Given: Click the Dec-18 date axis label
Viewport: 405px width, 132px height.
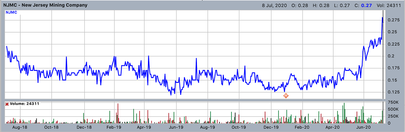Looking at the screenshot, I should (x=84, y=128).
